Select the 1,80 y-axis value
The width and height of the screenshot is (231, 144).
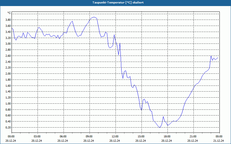coord(8,80)
